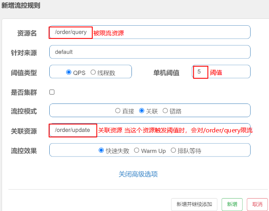The image size is (269, 211).
Task: Select the QPS threshold type
Action: [x=69, y=73]
